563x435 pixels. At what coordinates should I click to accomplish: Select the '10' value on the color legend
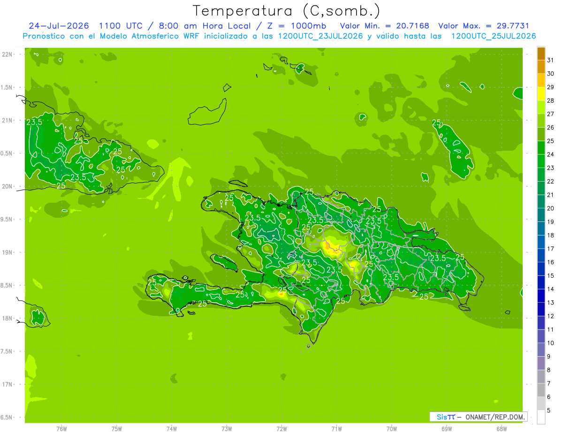(x=550, y=343)
